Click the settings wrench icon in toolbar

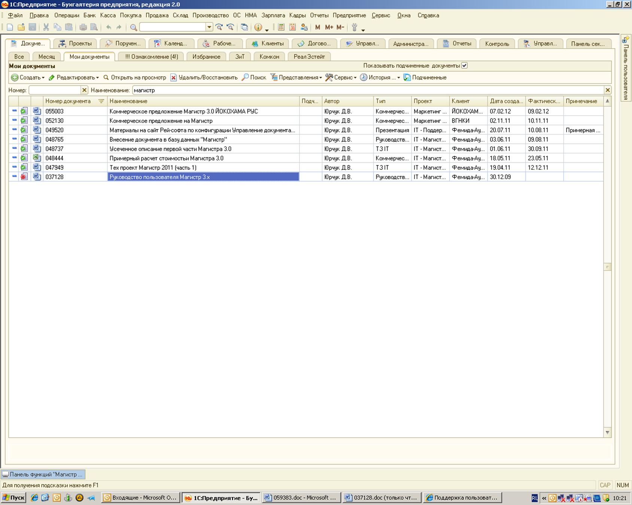pyautogui.click(x=354, y=27)
